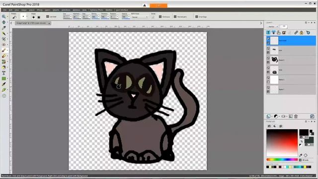Click the group layers icon in the Layers panel

291,116
